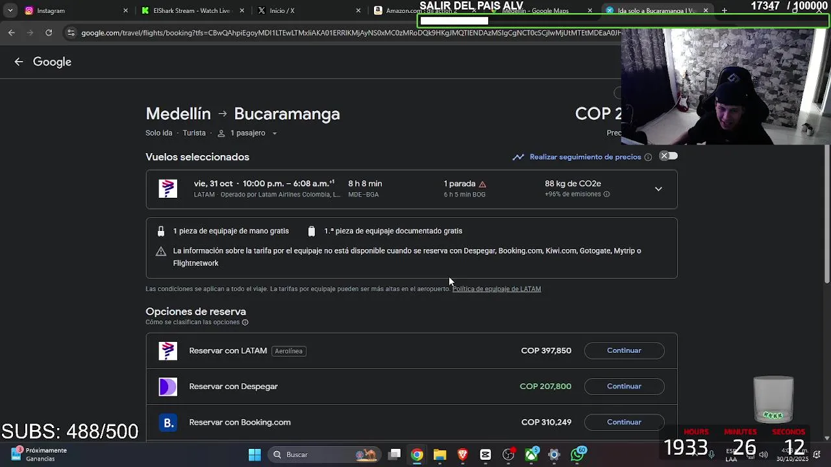831x467 pixels.
Task: Click the address bar URL
Action: coord(351,32)
